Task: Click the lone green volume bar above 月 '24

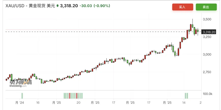Action: pos(22,96)
